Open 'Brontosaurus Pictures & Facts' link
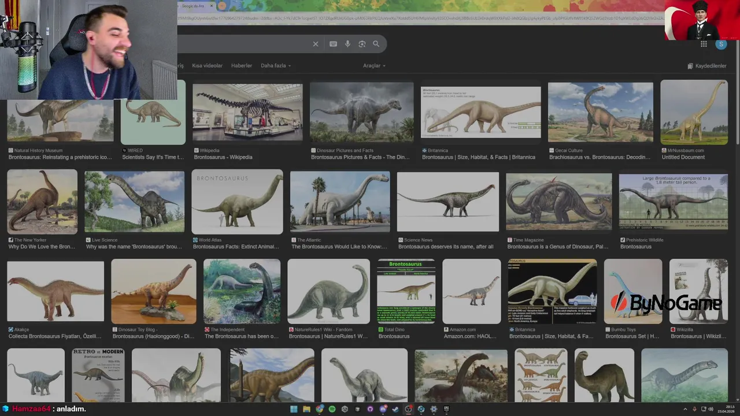 point(360,157)
